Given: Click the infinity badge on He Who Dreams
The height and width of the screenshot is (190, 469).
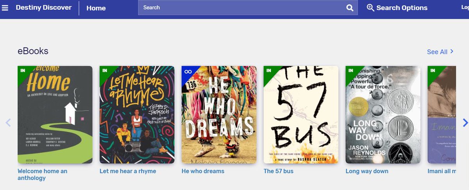Looking at the screenshot, I should click(188, 71).
